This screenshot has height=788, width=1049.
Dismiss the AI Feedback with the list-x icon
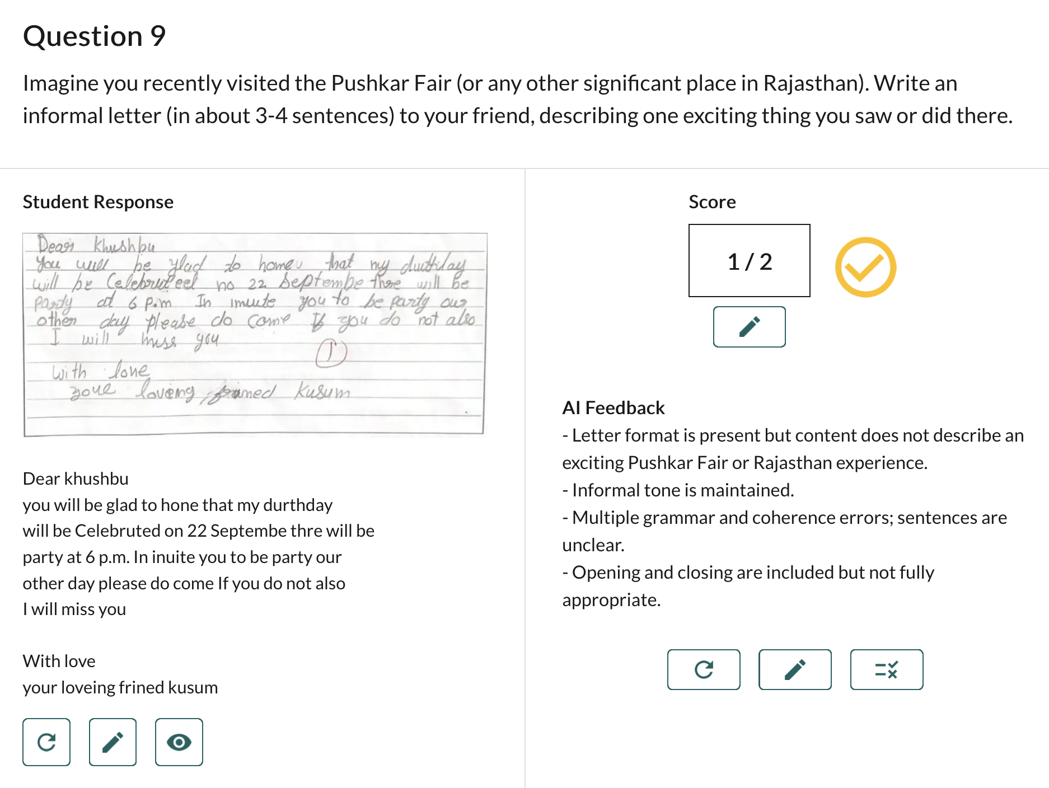point(886,669)
